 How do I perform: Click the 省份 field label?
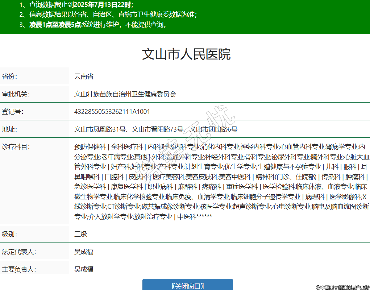[x=10, y=76]
